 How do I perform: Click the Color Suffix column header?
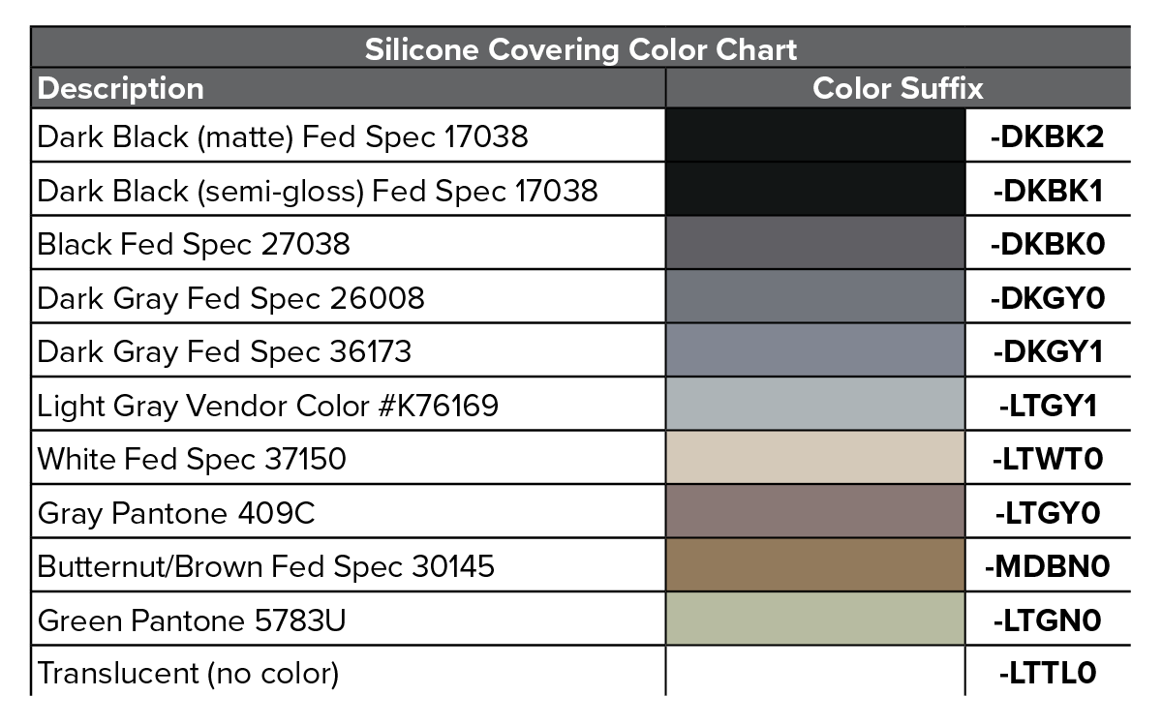(898, 88)
